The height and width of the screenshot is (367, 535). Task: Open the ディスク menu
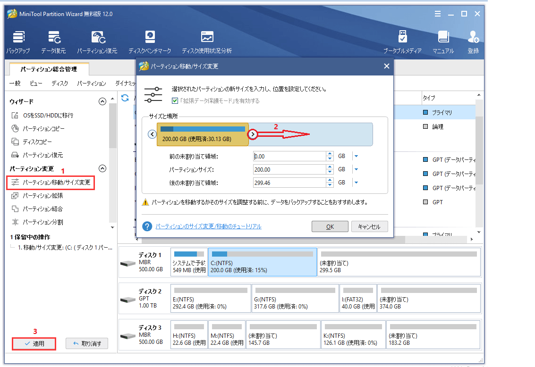(x=61, y=83)
